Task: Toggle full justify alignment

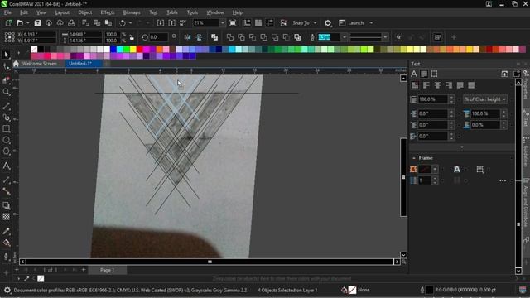Action: pyautogui.click(x=460, y=85)
